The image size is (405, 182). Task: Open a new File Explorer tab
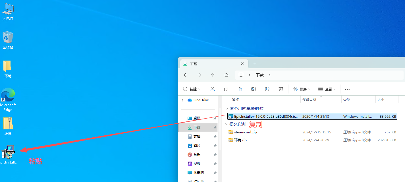click(255, 64)
